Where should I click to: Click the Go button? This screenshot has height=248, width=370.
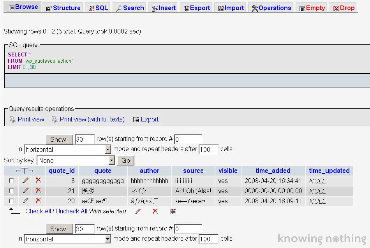[x=126, y=160]
